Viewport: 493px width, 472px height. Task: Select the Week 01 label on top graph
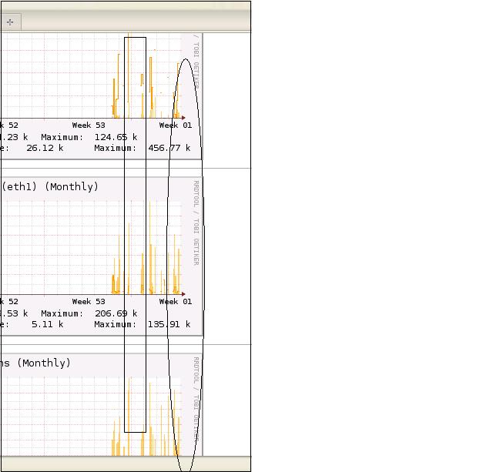coord(175,126)
